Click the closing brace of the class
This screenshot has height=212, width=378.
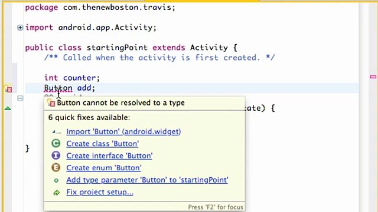27,148
